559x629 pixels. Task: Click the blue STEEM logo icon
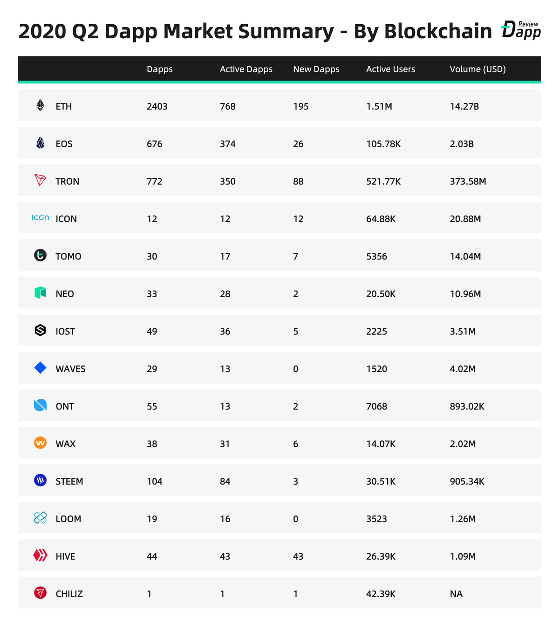pyautogui.click(x=41, y=480)
